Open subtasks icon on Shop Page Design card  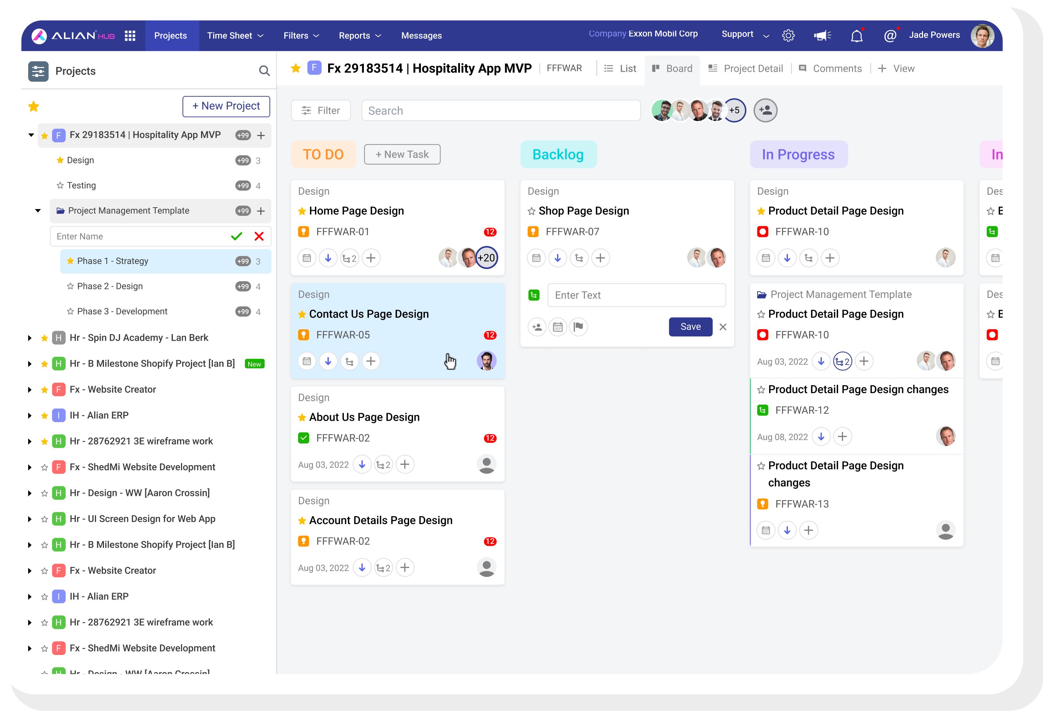point(579,258)
